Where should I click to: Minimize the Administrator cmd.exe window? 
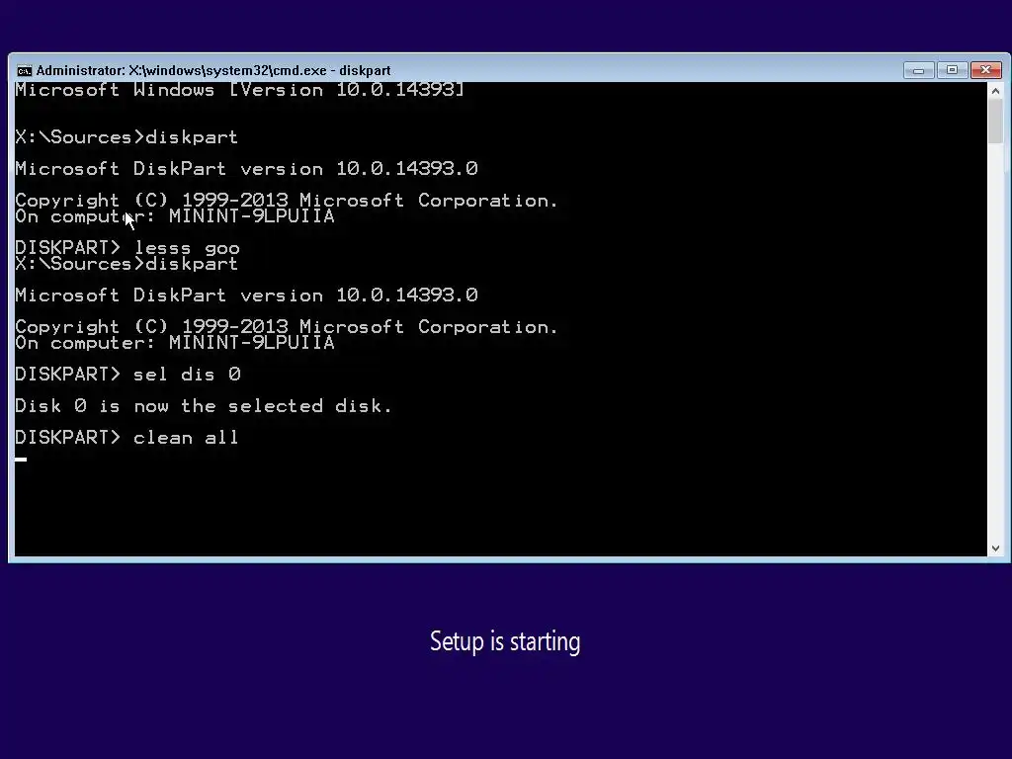[x=918, y=70]
